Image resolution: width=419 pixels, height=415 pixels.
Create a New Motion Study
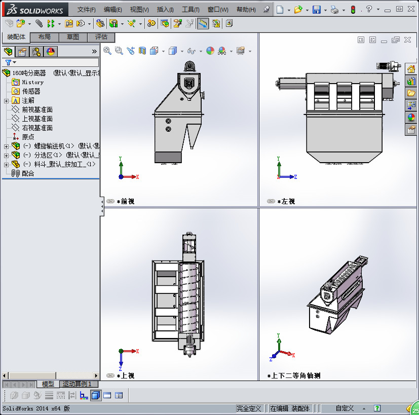click(x=151, y=23)
